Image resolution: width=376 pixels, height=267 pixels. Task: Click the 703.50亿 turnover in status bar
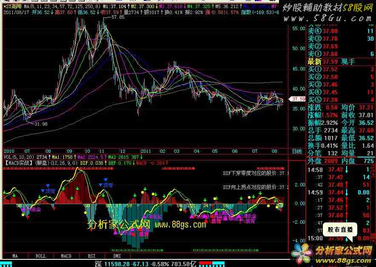pyautogui.click(x=183, y=264)
